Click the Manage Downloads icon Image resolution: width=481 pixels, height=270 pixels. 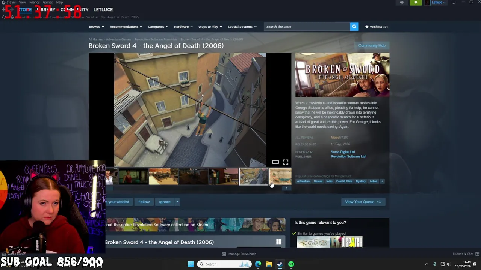[x=224, y=254]
